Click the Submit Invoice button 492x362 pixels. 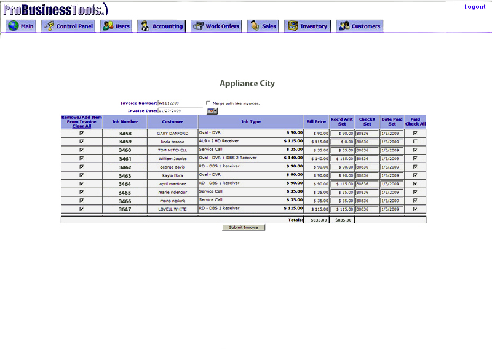pos(244,227)
